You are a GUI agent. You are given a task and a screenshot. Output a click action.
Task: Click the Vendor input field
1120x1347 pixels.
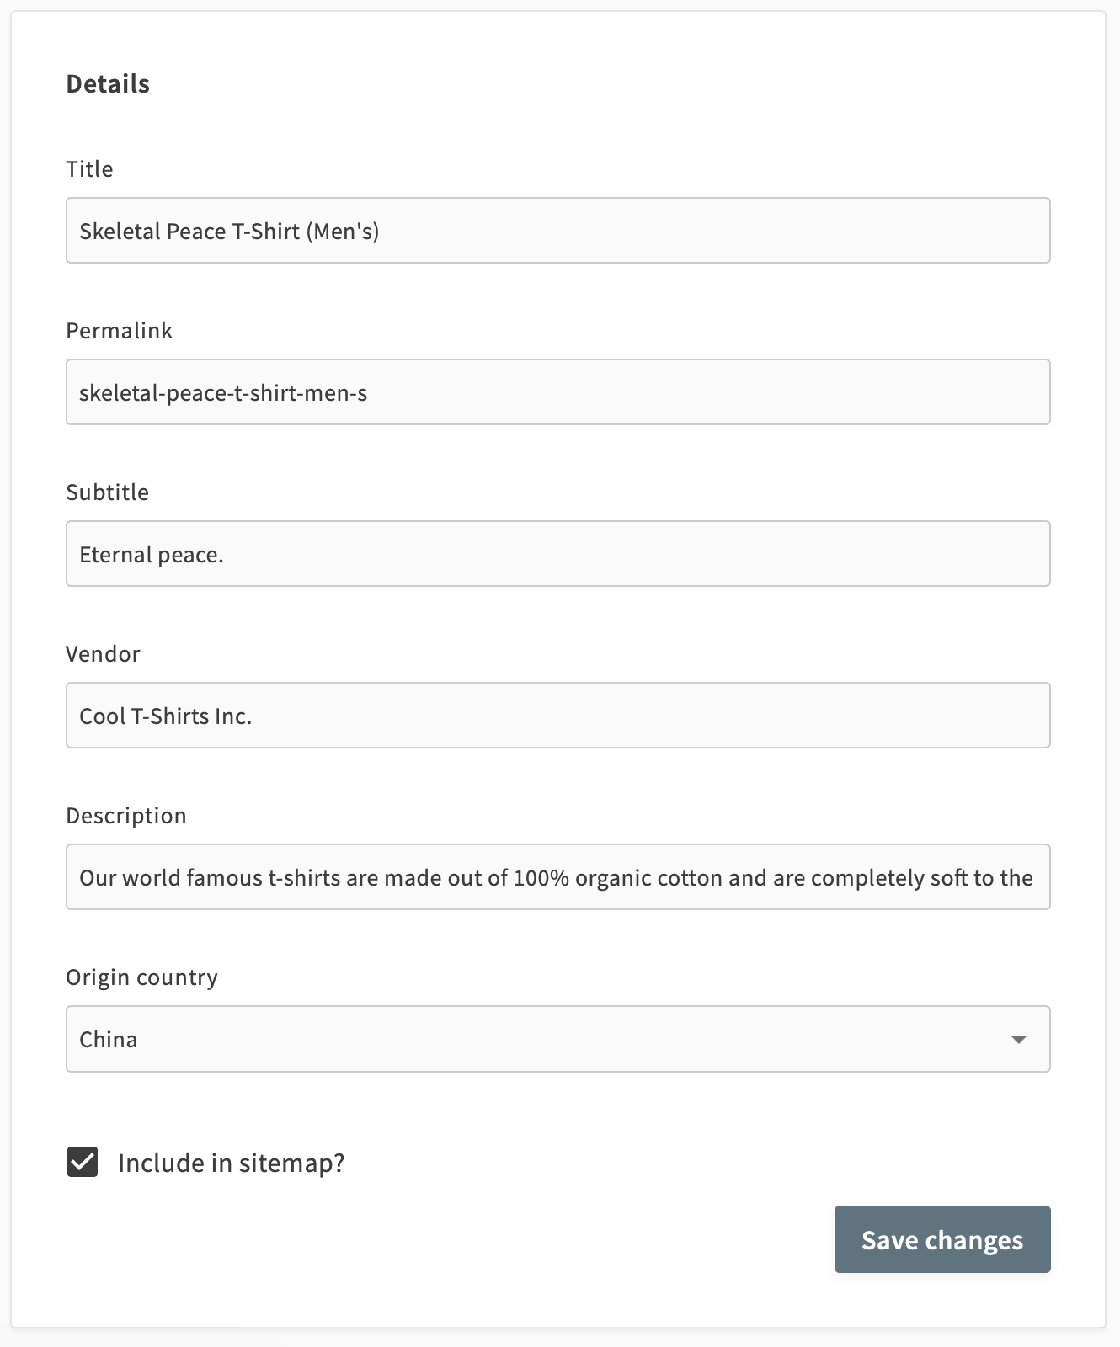coord(558,716)
